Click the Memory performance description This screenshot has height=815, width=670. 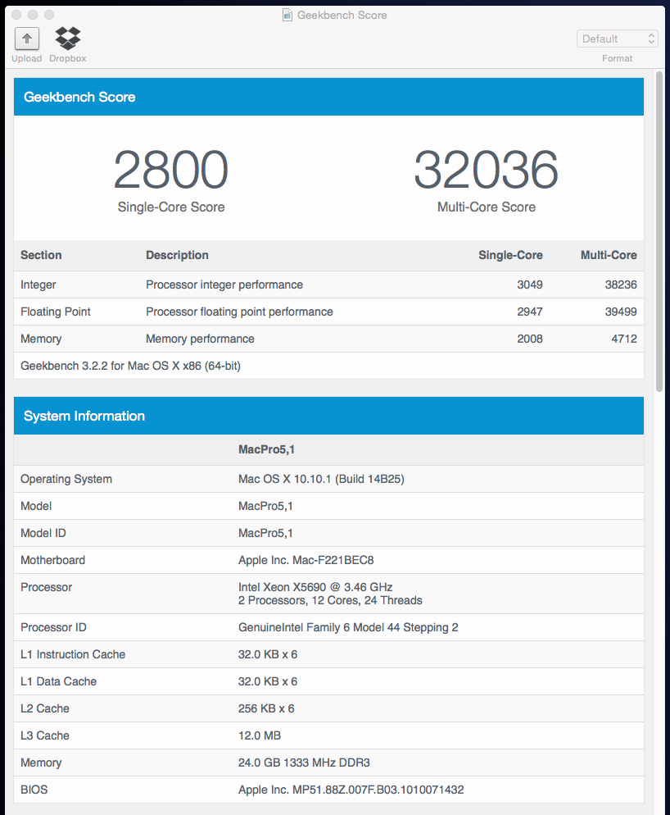pos(200,339)
